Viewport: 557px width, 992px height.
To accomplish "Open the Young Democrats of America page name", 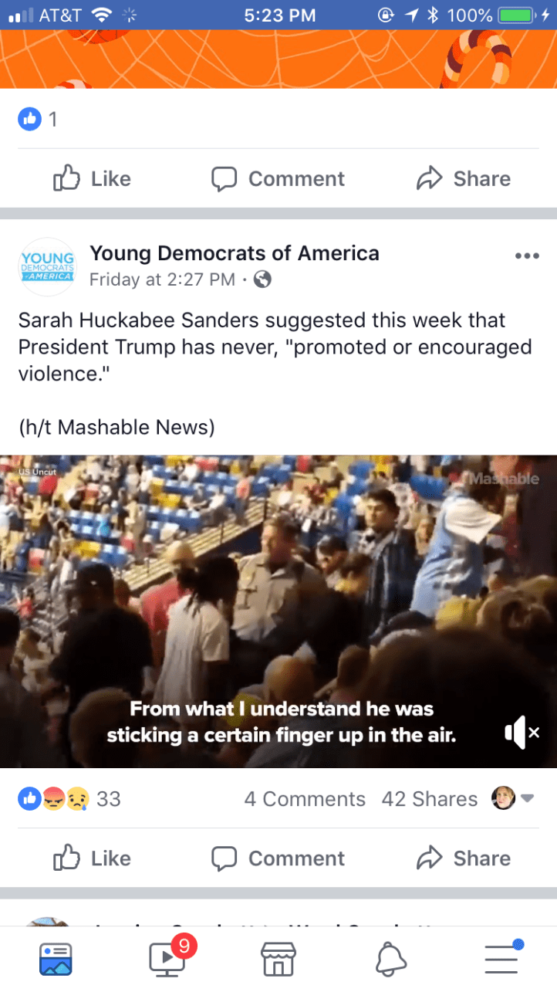I will click(235, 252).
